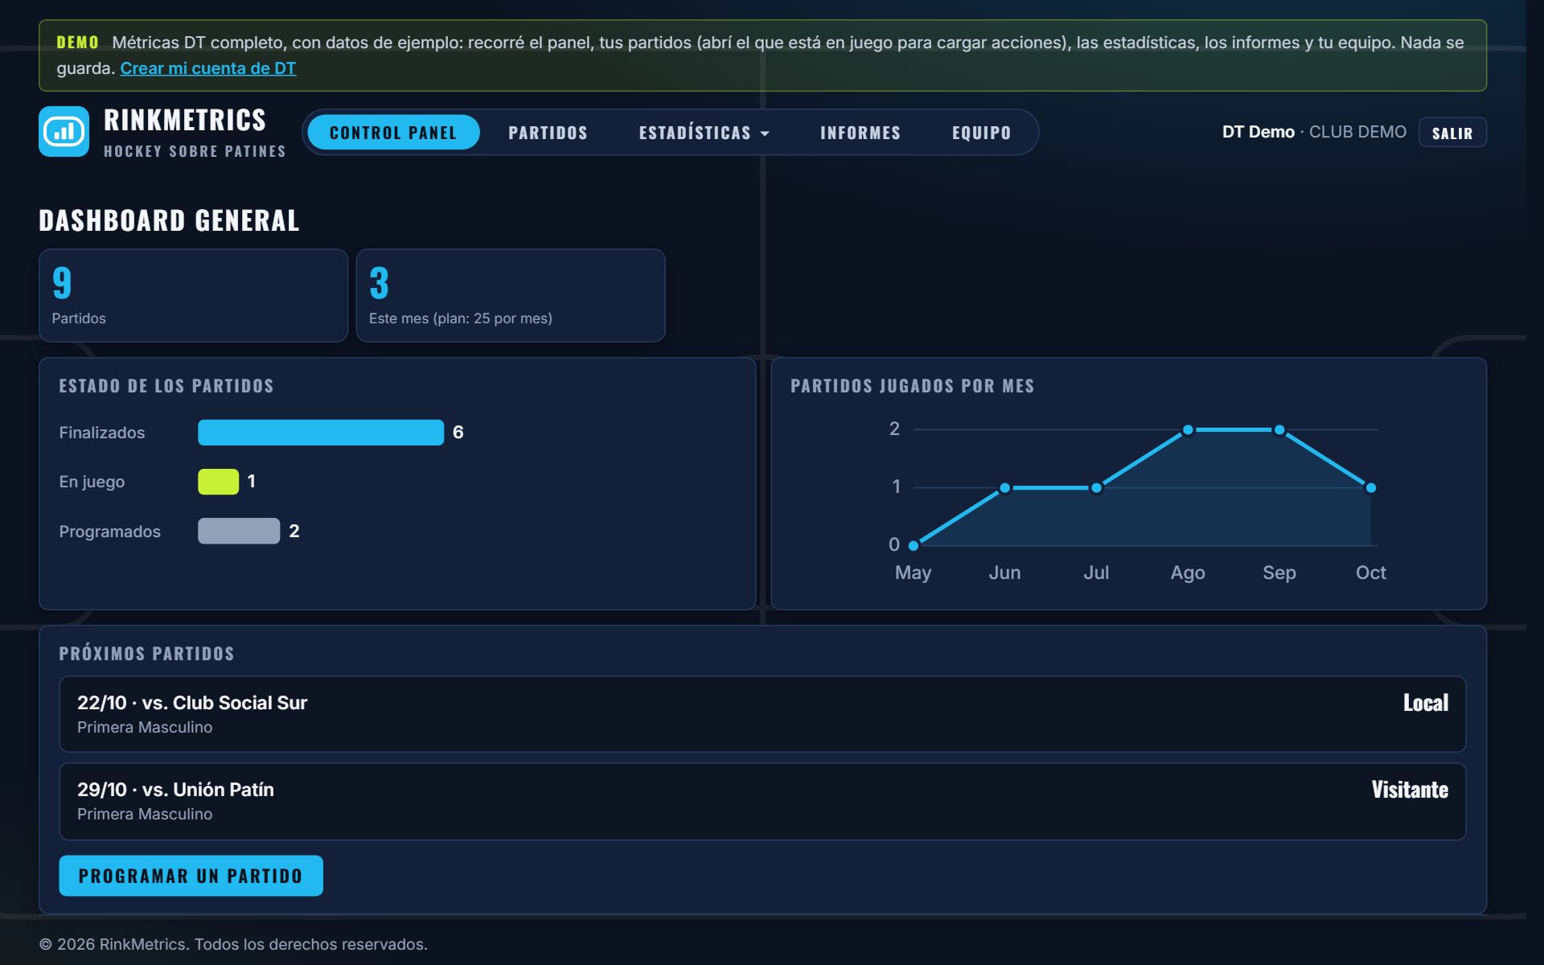This screenshot has height=965, width=1544.
Task: Click the 'CLUB DEMO' label
Action: [1358, 132]
